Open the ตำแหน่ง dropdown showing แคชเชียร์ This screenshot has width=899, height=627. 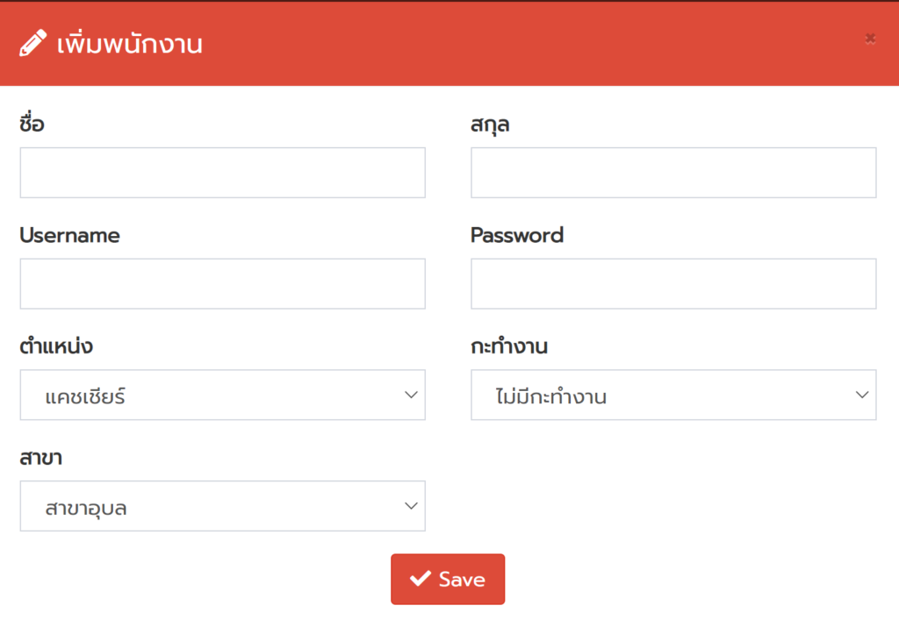point(222,395)
